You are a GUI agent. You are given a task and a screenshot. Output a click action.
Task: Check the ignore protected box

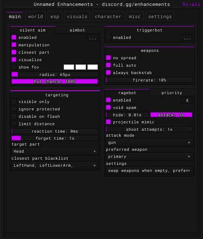click(14, 109)
